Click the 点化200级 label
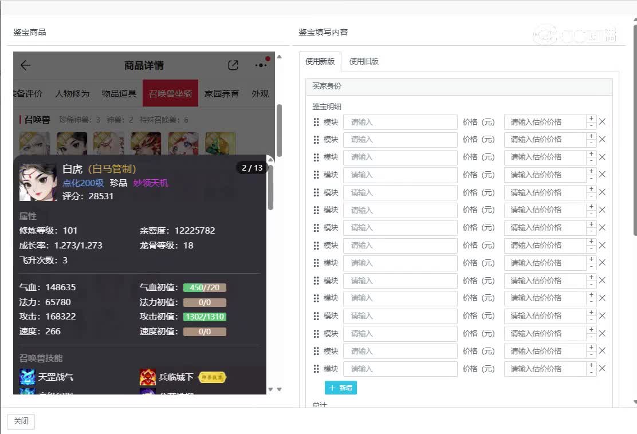Image resolution: width=637 pixels, height=434 pixels. click(x=83, y=183)
